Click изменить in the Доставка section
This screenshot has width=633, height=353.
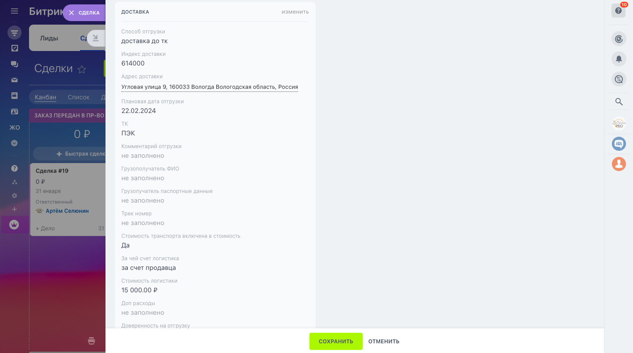tap(295, 12)
